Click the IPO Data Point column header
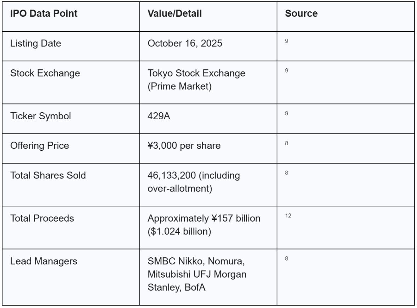The image size is (417, 308). pos(44,13)
